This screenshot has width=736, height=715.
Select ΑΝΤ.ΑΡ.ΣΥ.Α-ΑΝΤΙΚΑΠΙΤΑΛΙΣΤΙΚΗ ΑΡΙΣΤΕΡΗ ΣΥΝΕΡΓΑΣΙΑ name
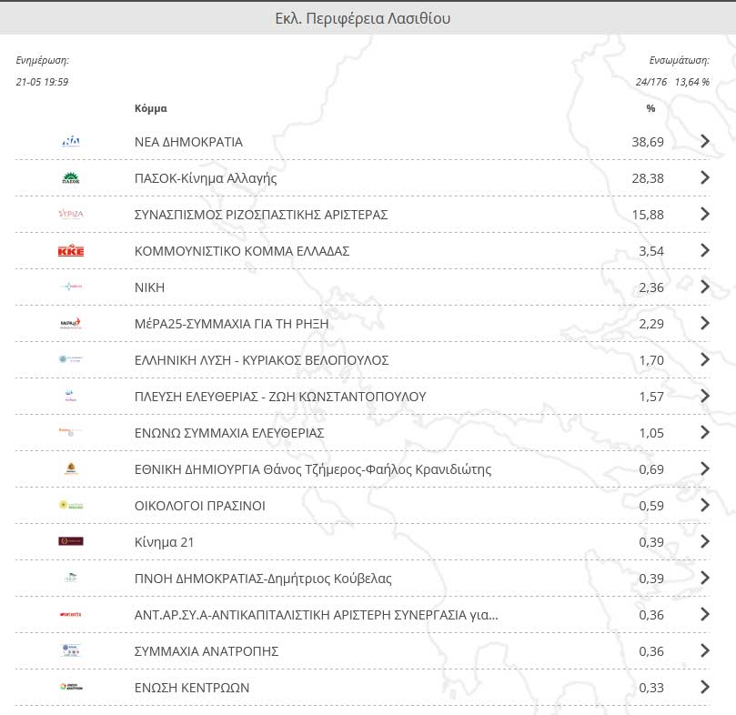click(x=317, y=615)
